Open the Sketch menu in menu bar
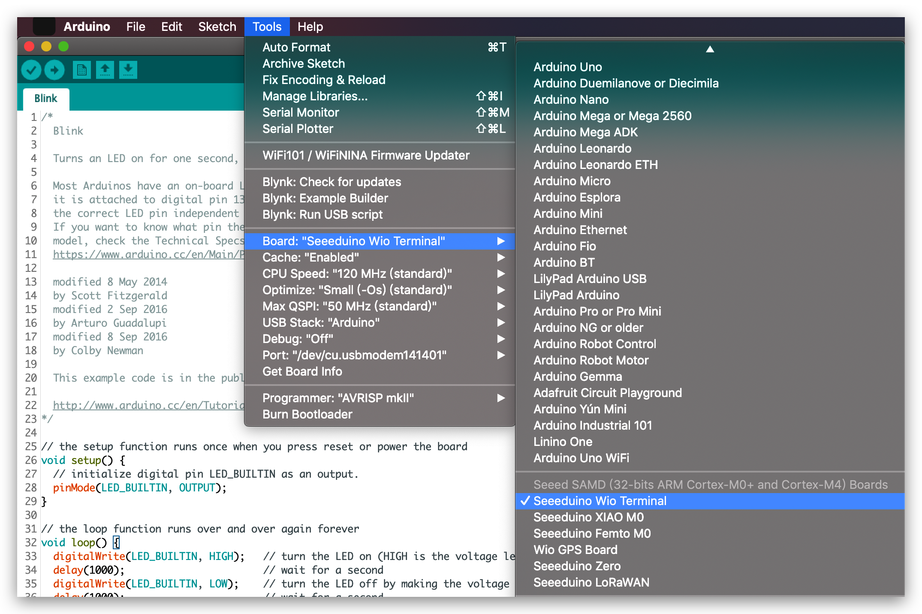This screenshot has width=922, height=614. (x=217, y=27)
